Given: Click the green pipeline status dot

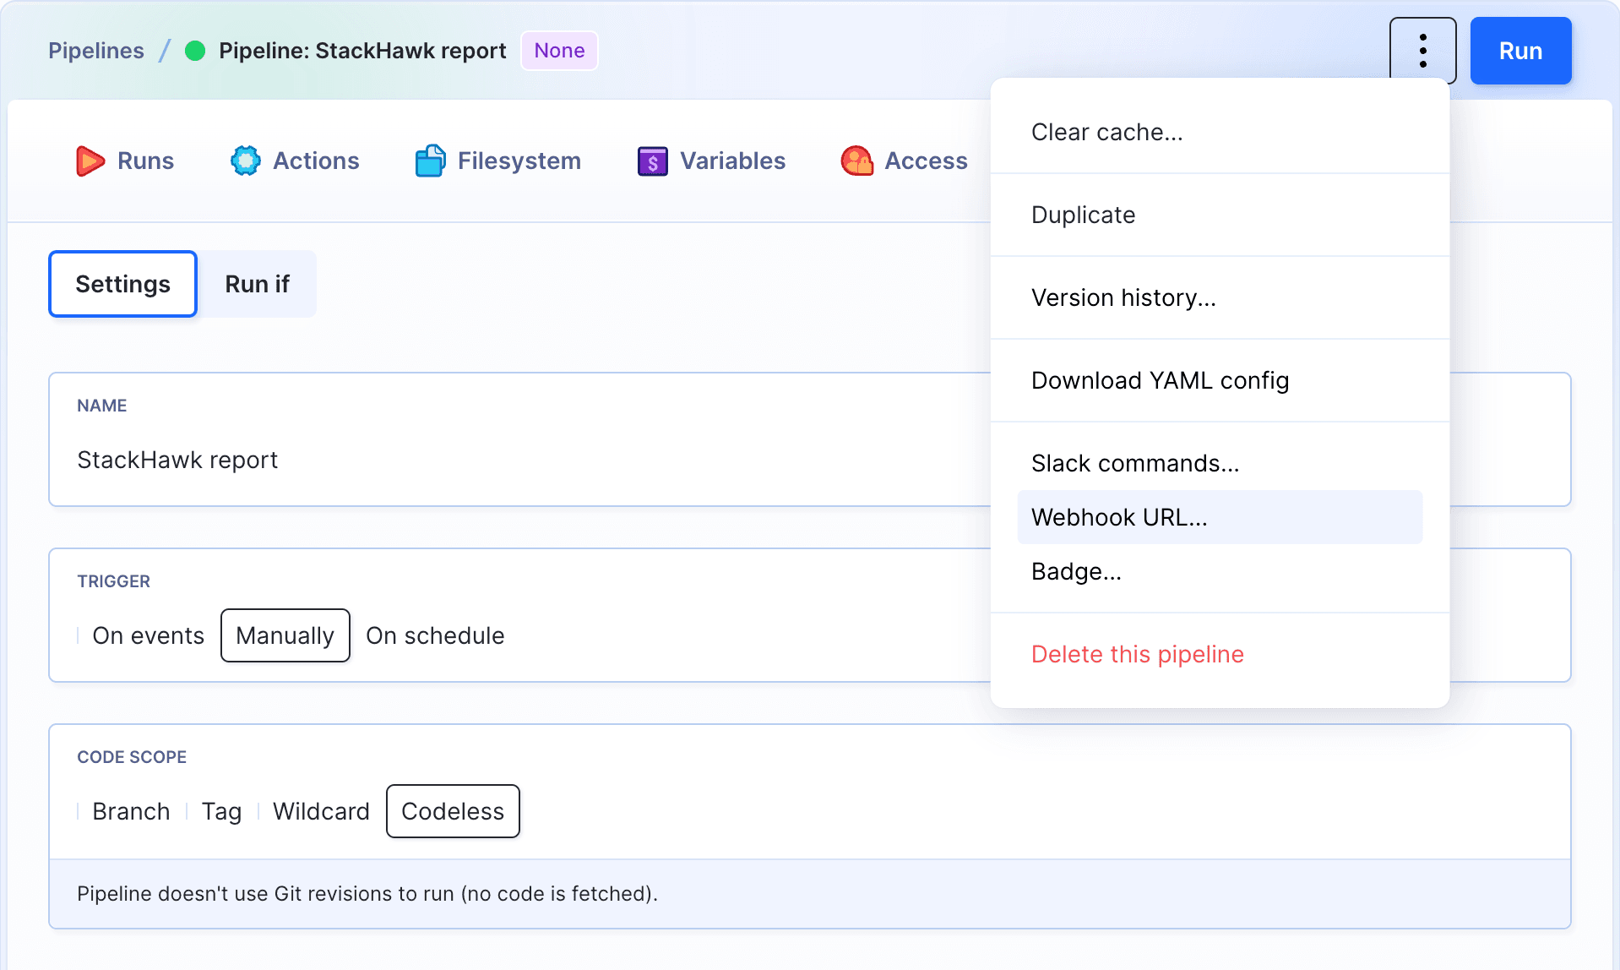Looking at the screenshot, I should tap(195, 51).
